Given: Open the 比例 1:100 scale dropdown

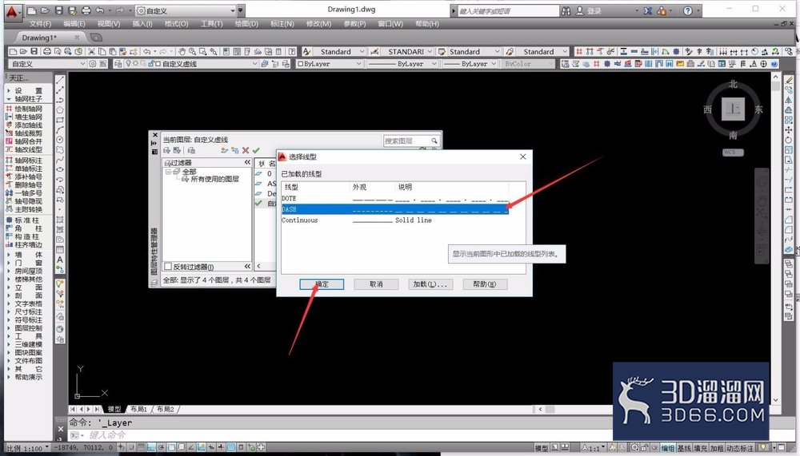Looking at the screenshot, I should (x=28, y=448).
